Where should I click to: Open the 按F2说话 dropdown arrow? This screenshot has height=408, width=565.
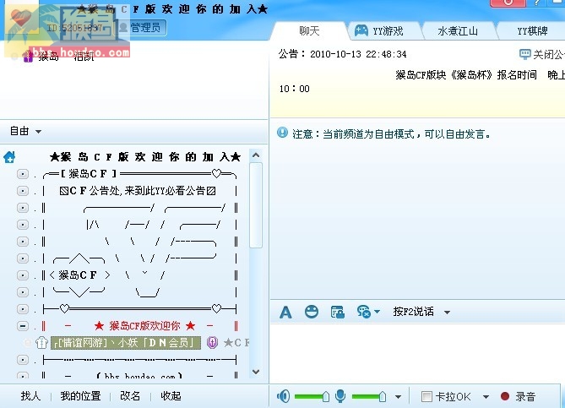tap(447, 313)
